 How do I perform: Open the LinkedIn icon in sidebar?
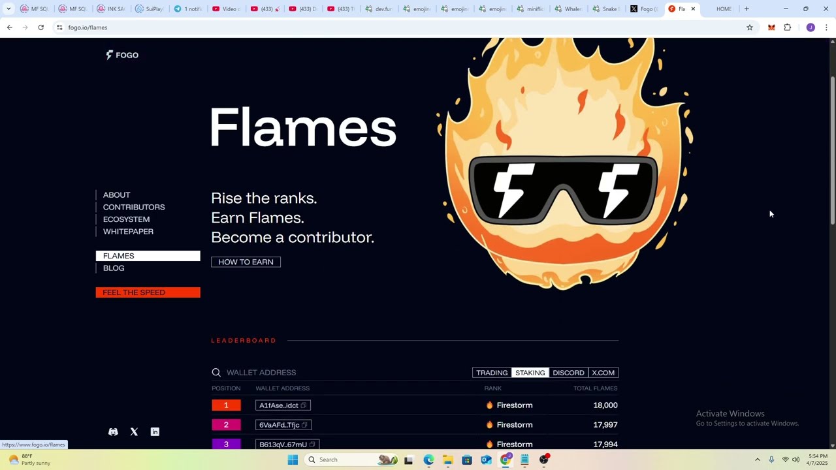(155, 431)
